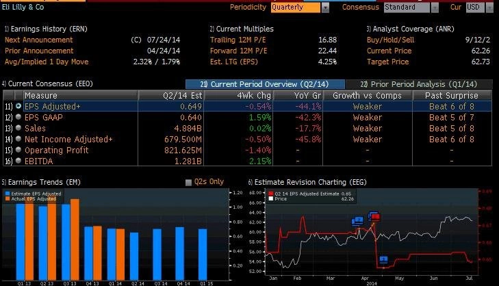Click the blue marker at the red line's low point

pos(383,259)
